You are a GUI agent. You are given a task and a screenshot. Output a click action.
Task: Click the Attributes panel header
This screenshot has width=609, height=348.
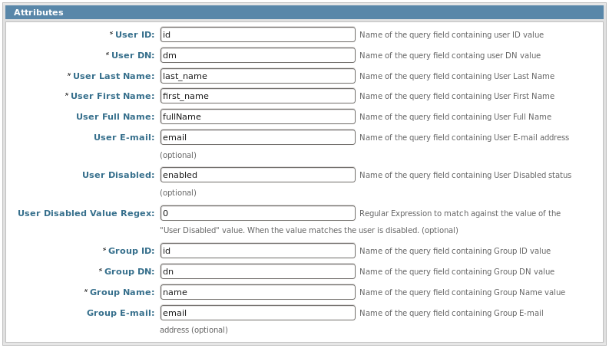point(304,12)
